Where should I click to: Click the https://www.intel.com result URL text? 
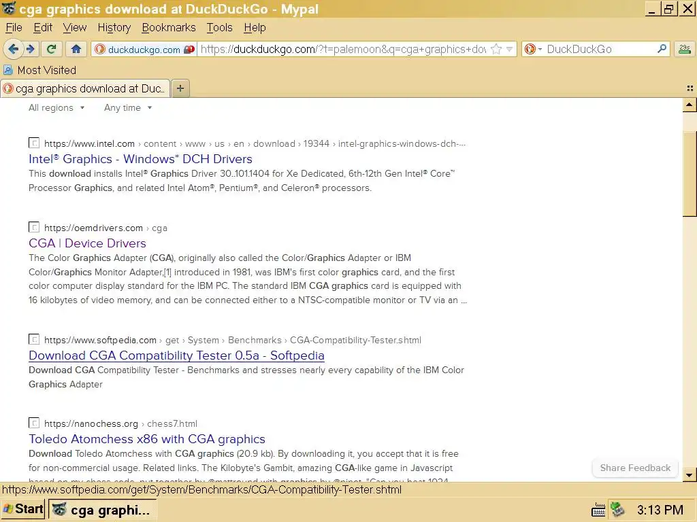coord(89,144)
